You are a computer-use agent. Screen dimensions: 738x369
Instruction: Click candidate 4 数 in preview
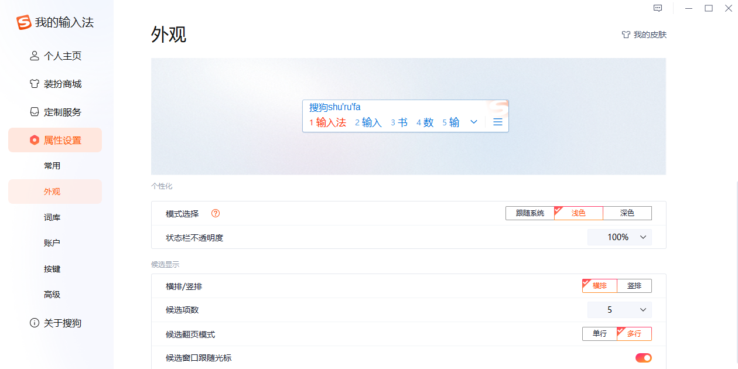click(x=425, y=122)
